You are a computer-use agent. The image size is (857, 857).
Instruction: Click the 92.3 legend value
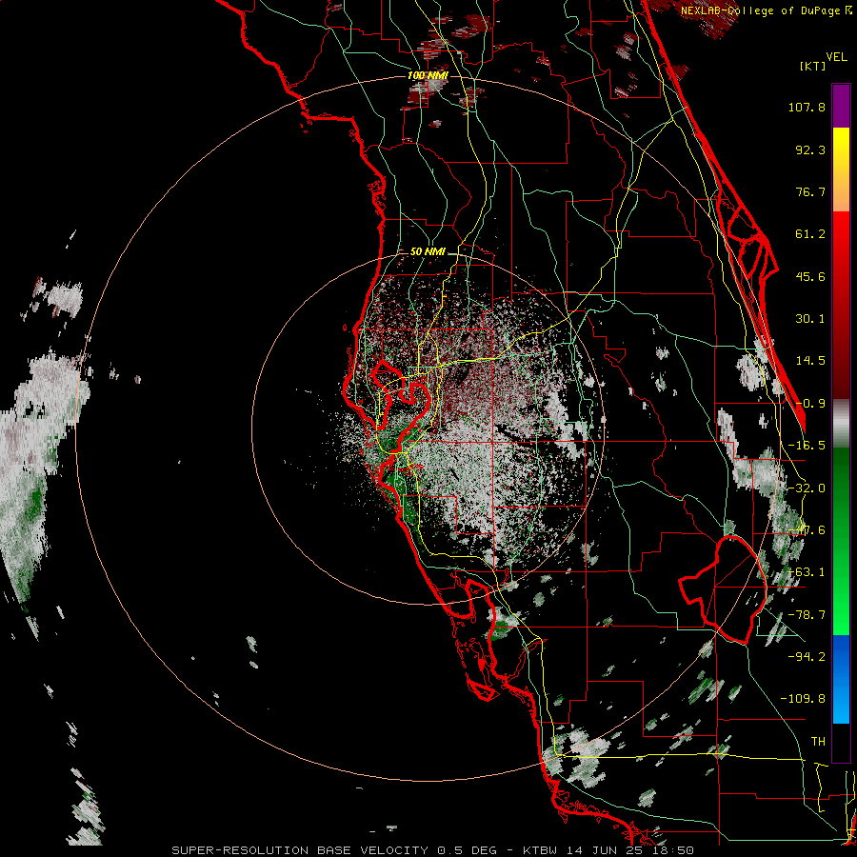click(x=810, y=149)
